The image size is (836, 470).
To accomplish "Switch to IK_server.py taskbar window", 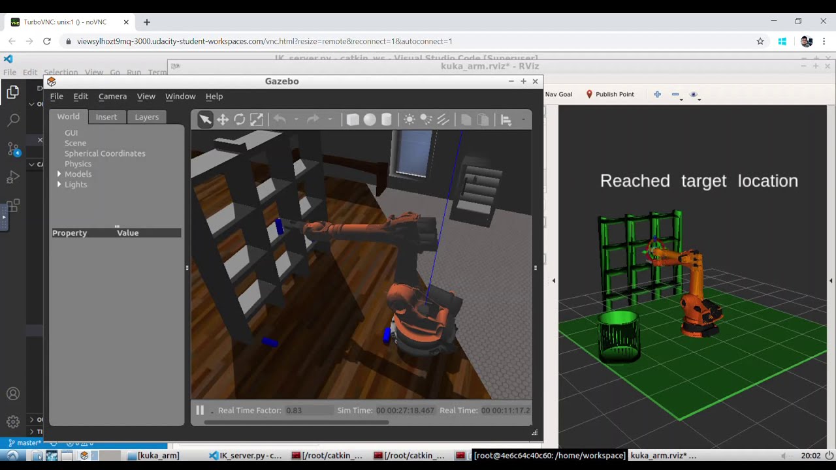I will (x=246, y=456).
